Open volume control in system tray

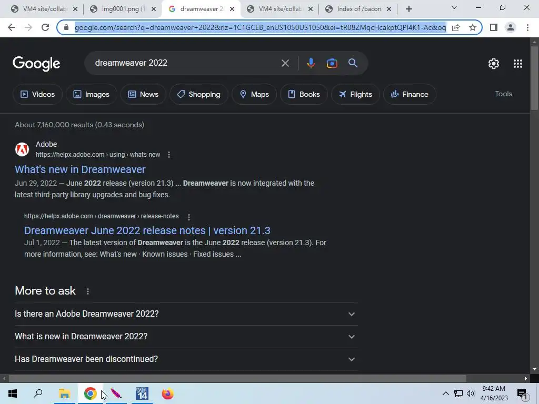click(x=470, y=393)
